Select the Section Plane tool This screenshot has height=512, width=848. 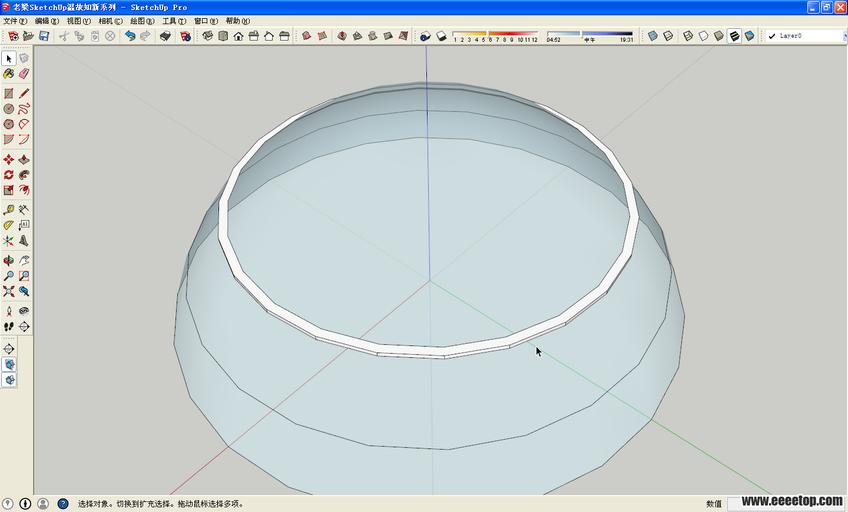(x=24, y=327)
